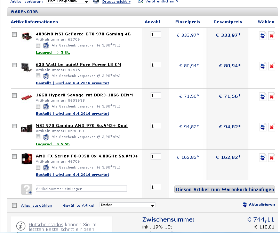The height and width of the screenshot is (233, 280).
Task: Click Diesen Artikel zum Warenkorb hinzufügen button
Action: click(x=225, y=189)
